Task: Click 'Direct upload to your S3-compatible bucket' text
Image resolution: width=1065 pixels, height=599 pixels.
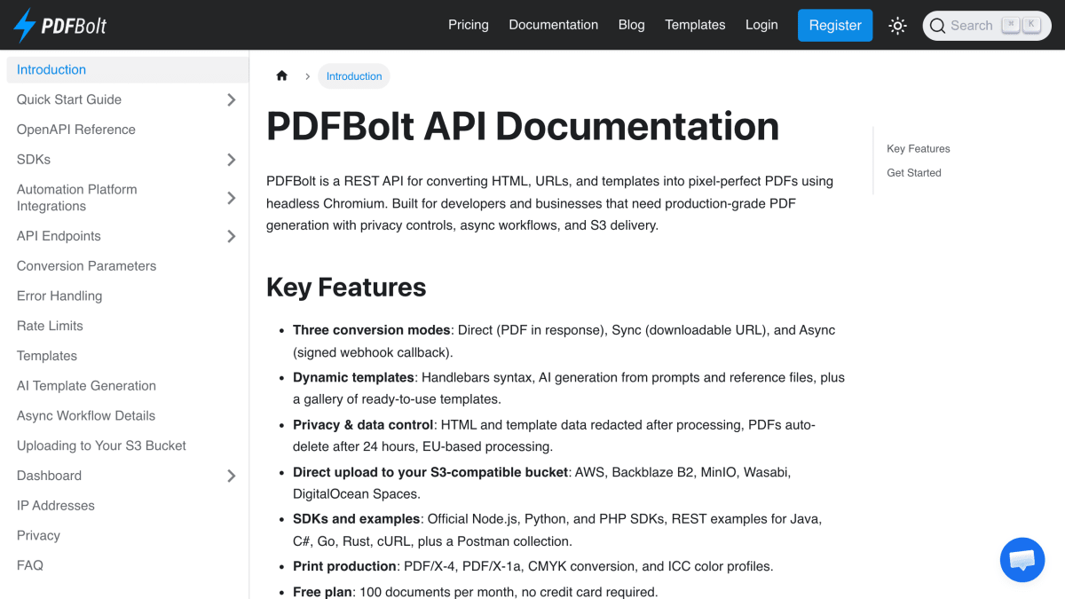Action: point(430,473)
